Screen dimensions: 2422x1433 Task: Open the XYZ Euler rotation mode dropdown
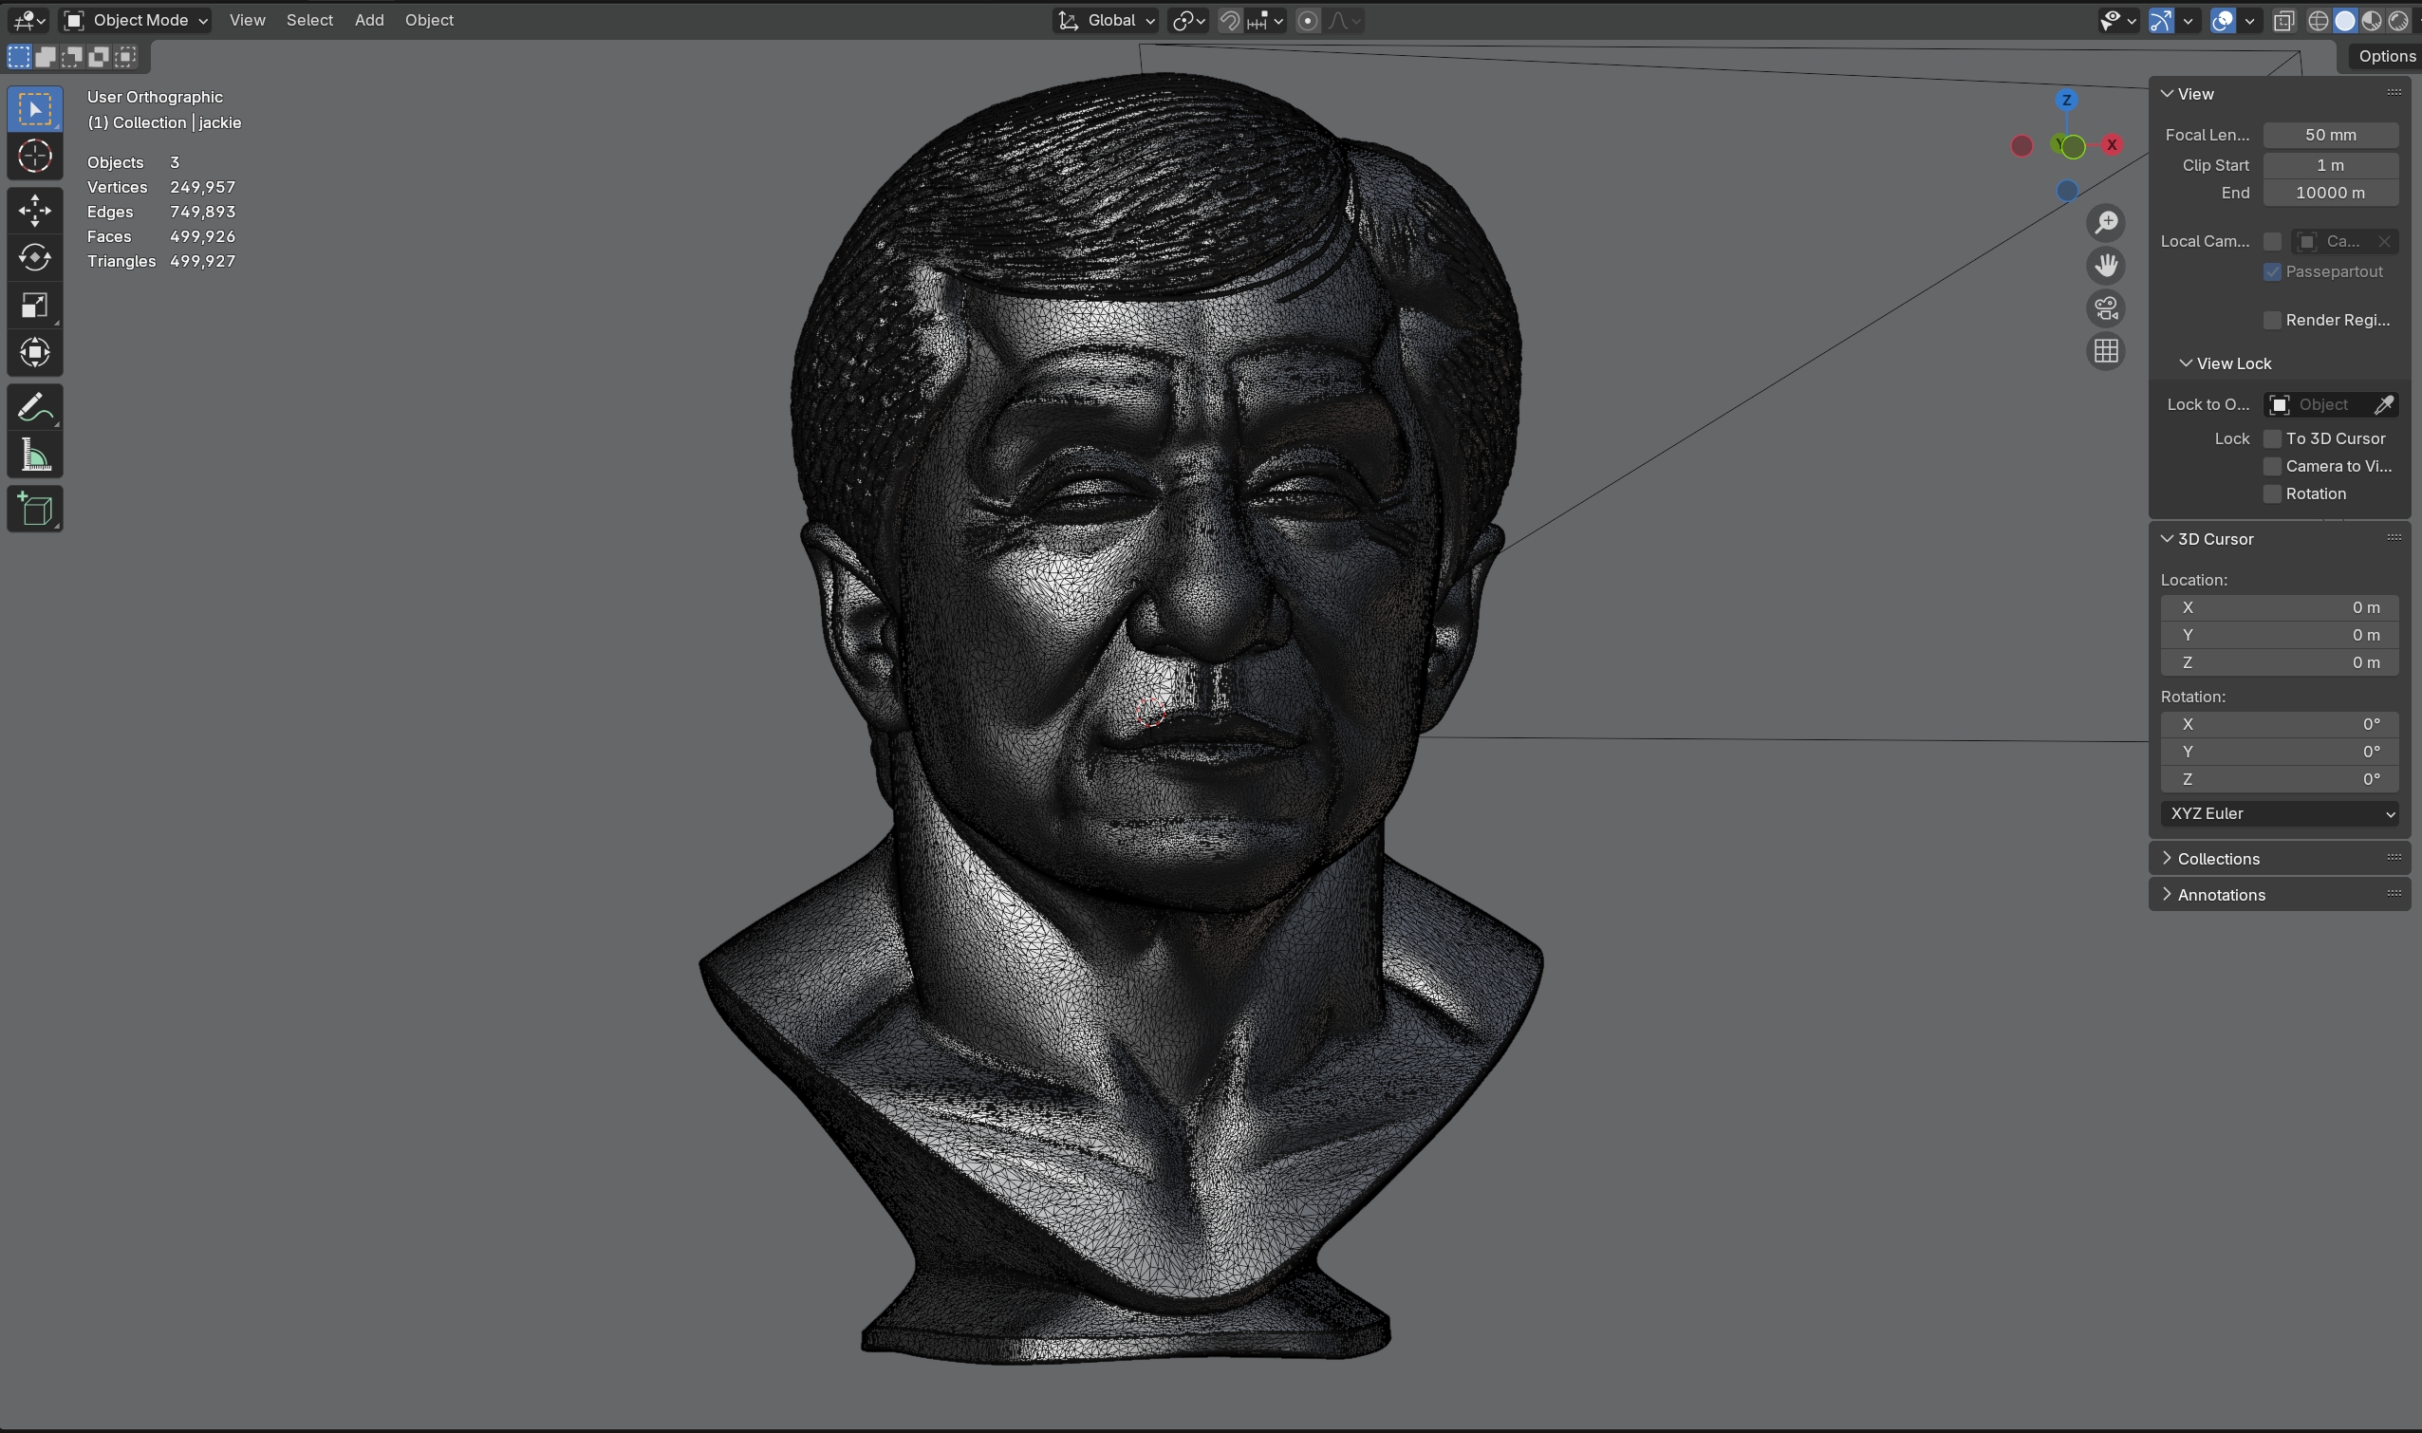(2279, 813)
